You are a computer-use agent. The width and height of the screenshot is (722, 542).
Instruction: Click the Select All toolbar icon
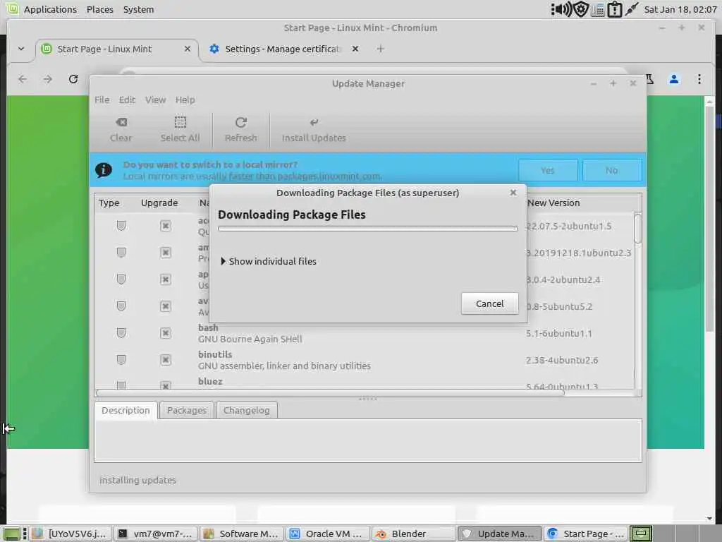(x=180, y=122)
